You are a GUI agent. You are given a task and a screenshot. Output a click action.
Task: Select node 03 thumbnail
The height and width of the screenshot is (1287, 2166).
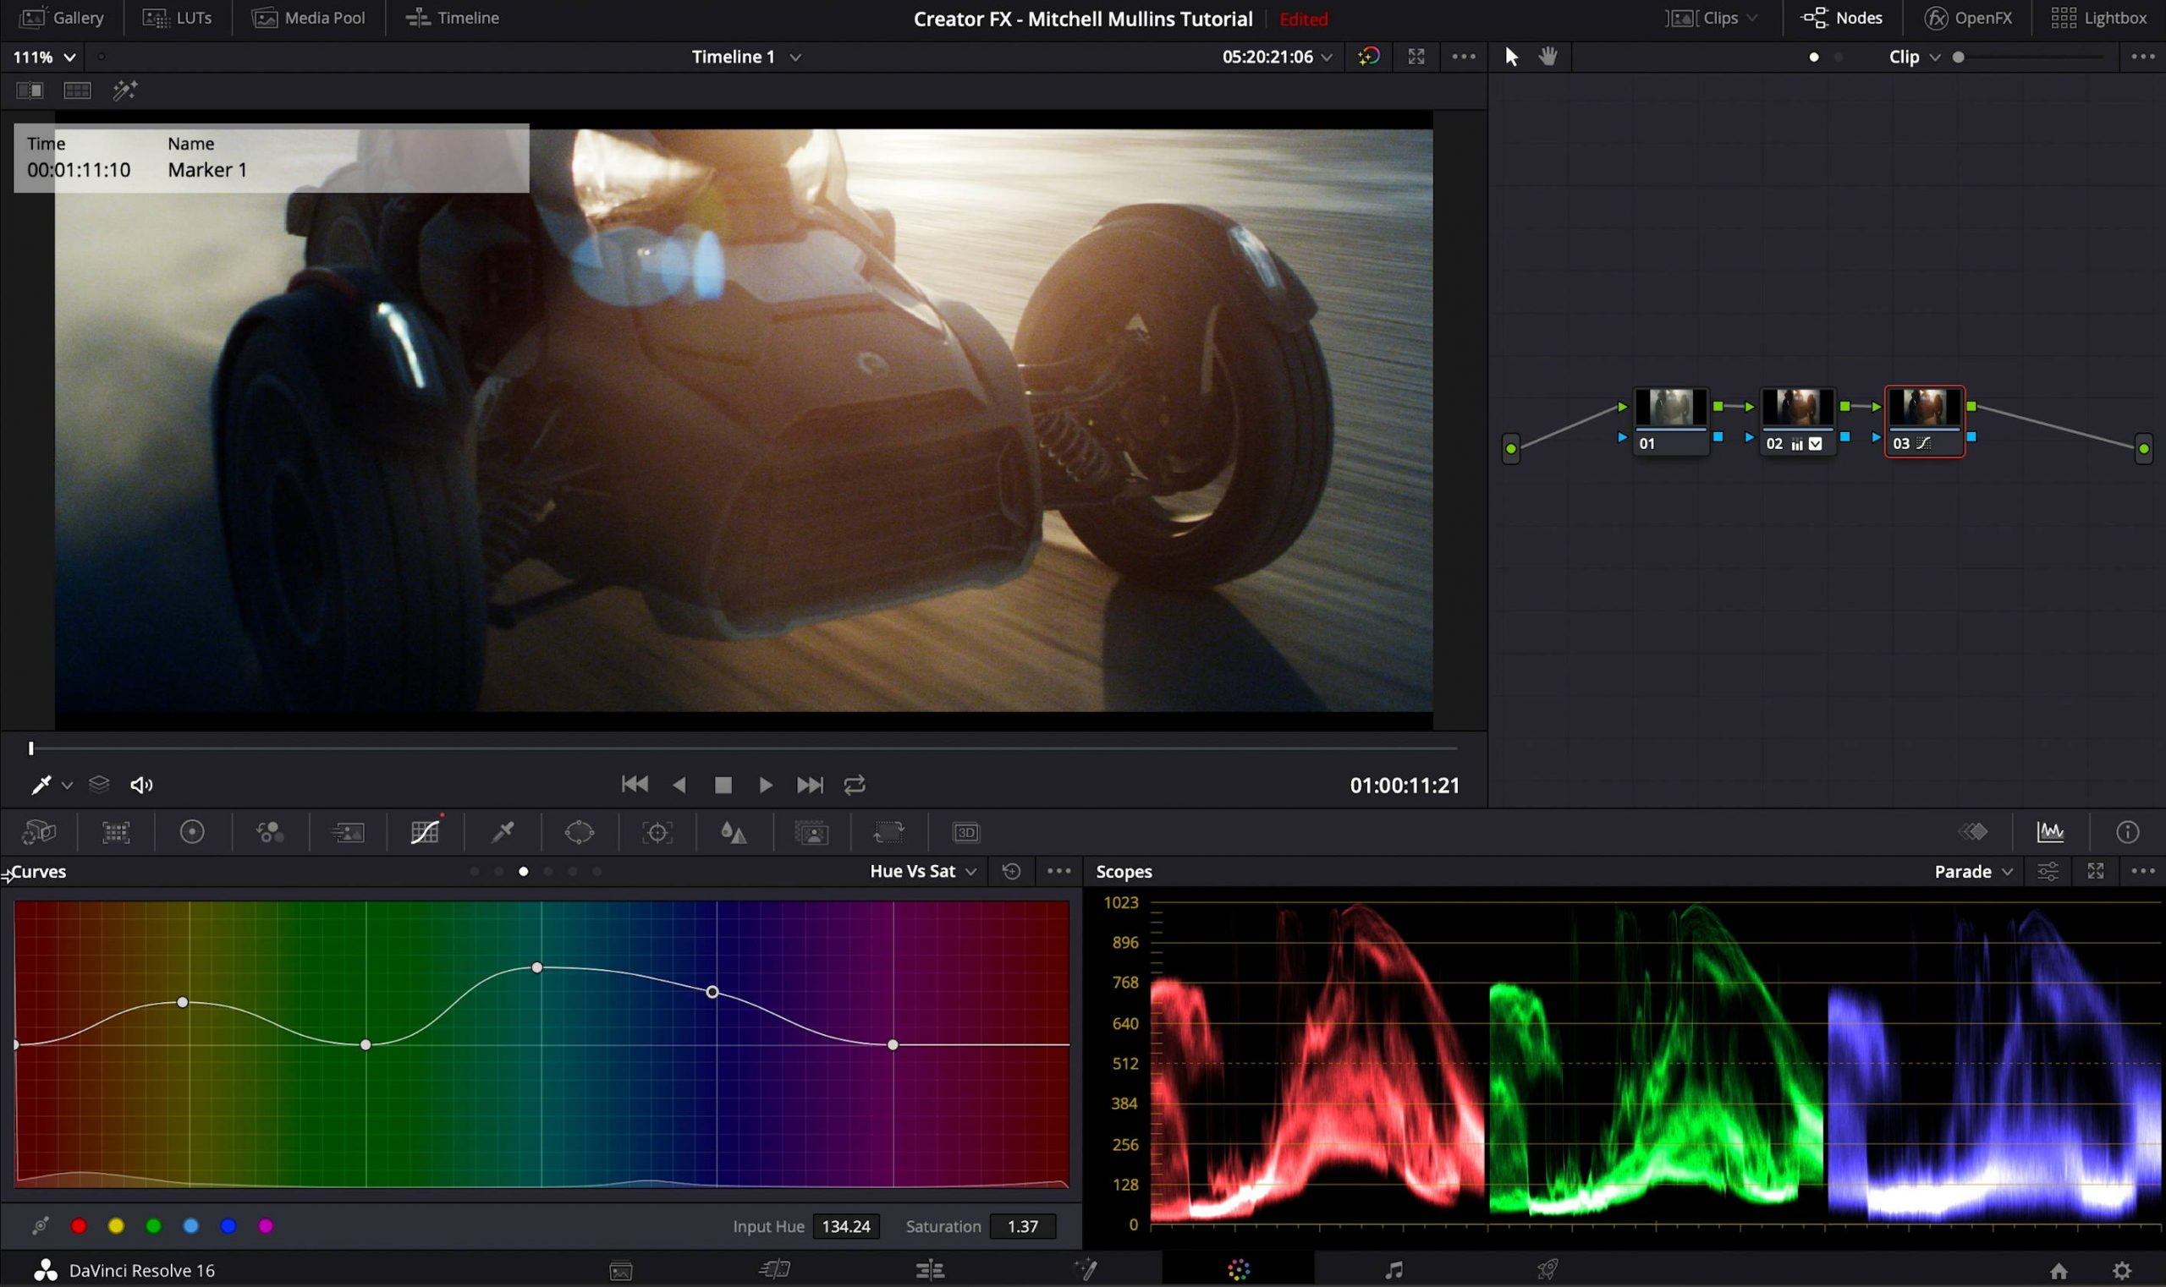(x=1924, y=408)
